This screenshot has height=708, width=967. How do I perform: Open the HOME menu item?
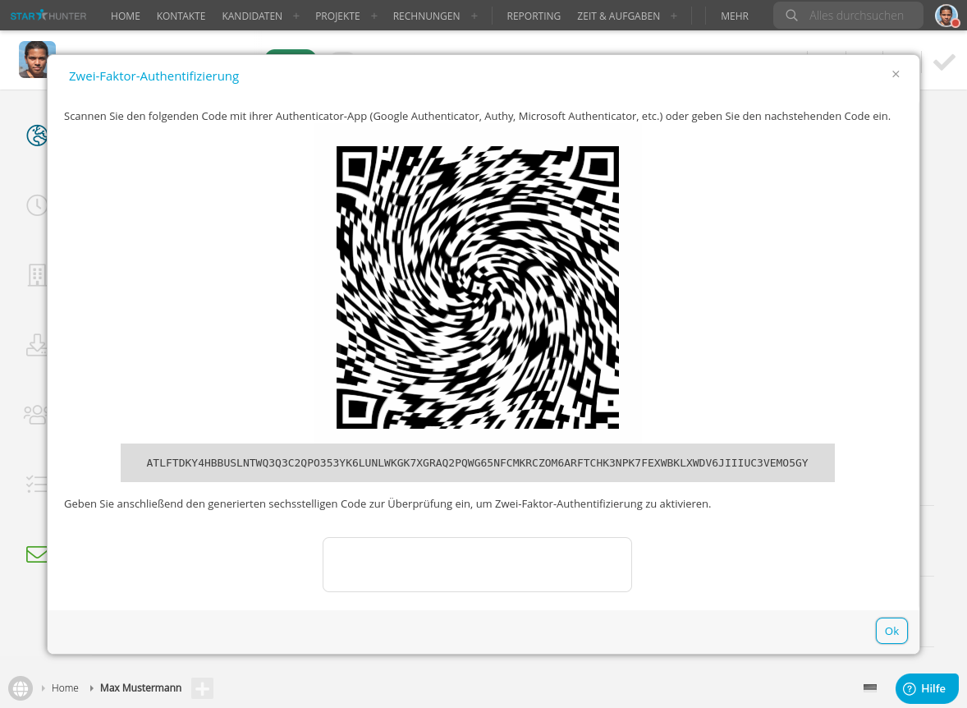(126, 16)
